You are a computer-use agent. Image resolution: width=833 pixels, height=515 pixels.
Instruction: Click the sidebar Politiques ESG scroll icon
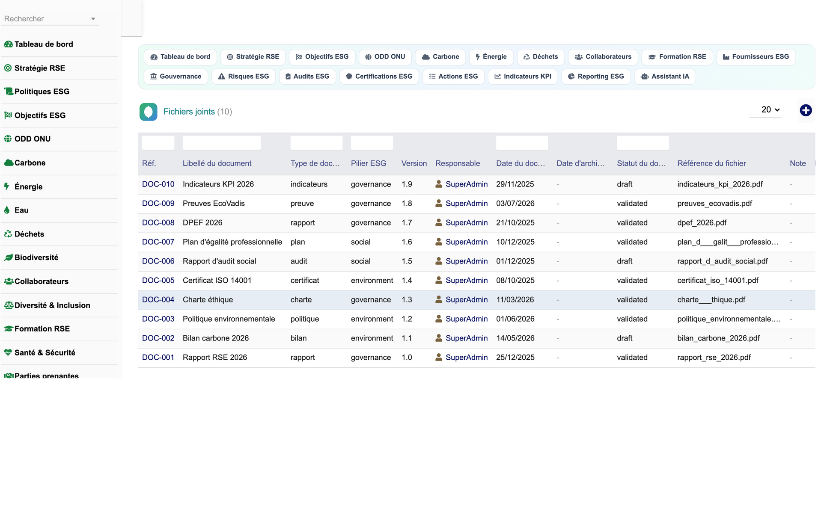pyautogui.click(x=8, y=92)
